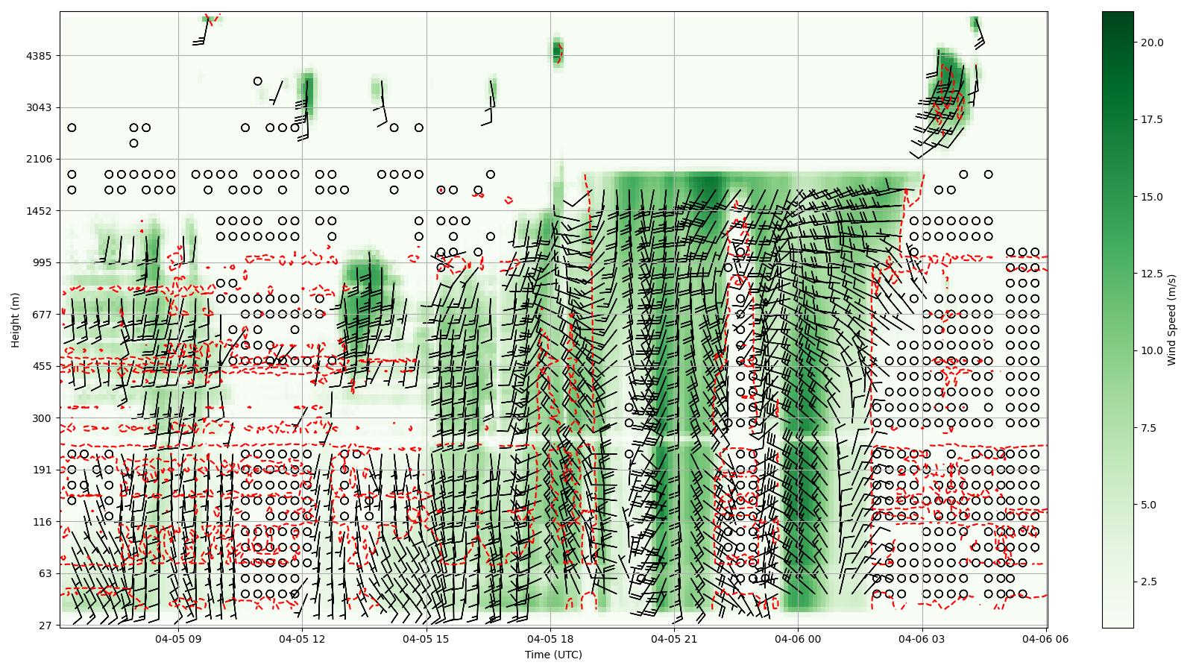The width and height of the screenshot is (1193, 671).
Task: Select the '04-06 06' time tick label
Action: point(1045,639)
